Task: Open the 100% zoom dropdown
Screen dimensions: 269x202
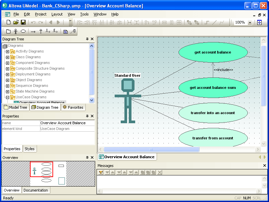Action: [250, 23]
